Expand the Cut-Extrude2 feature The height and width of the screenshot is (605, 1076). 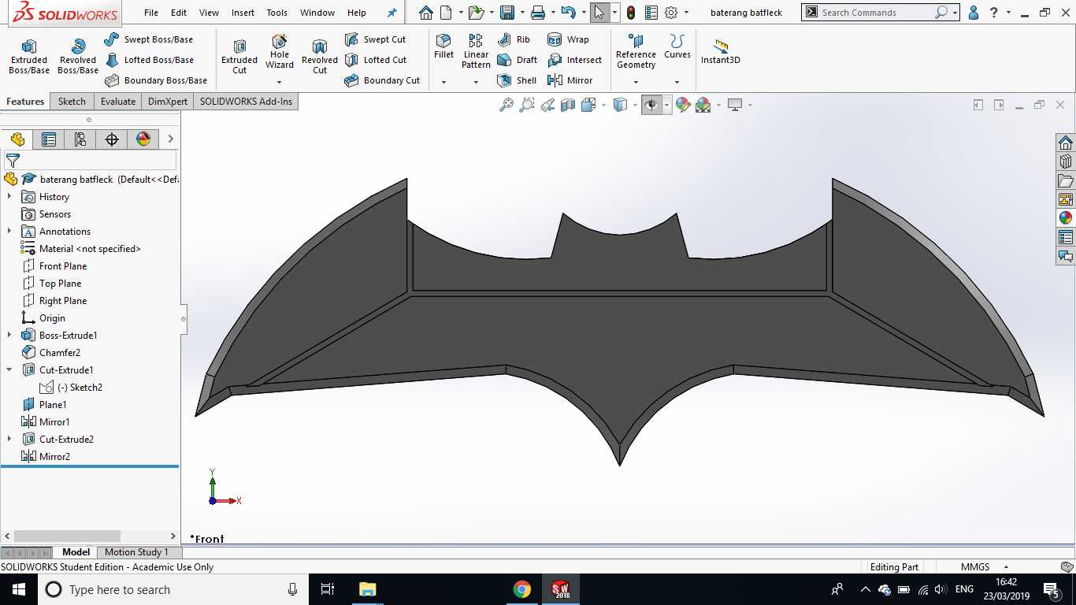click(9, 440)
